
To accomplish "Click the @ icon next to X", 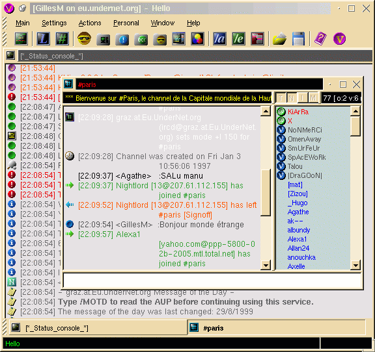I will click(x=281, y=121).
